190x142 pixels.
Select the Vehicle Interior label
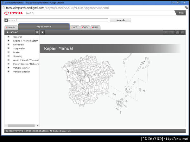(21, 68)
